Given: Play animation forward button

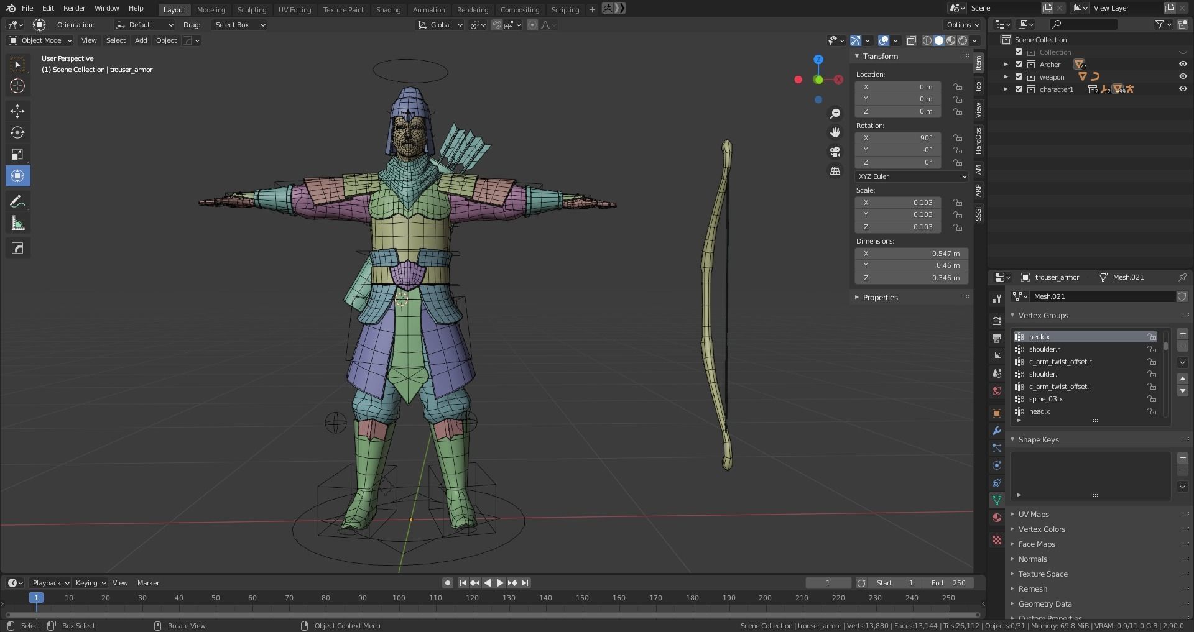Looking at the screenshot, I should coord(500,583).
